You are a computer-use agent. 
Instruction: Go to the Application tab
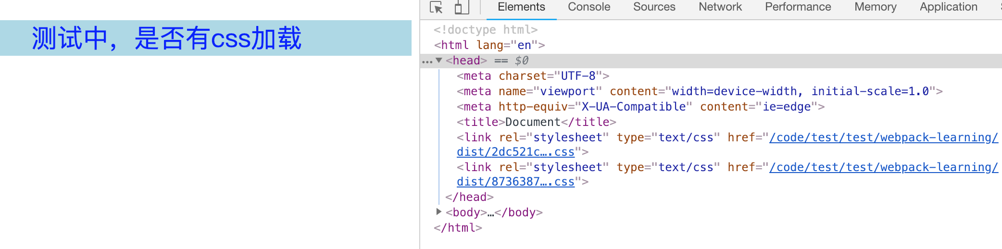949,7
